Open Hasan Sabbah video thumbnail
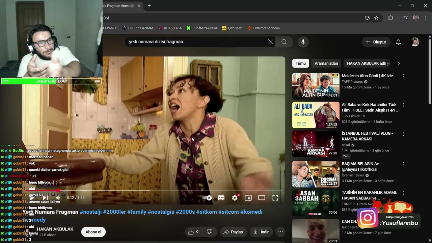The image size is (432, 243). click(x=316, y=203)
